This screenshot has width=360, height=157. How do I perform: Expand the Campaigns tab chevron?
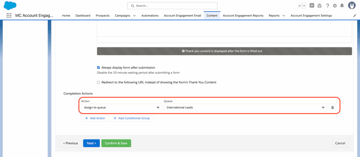[134, 15]
